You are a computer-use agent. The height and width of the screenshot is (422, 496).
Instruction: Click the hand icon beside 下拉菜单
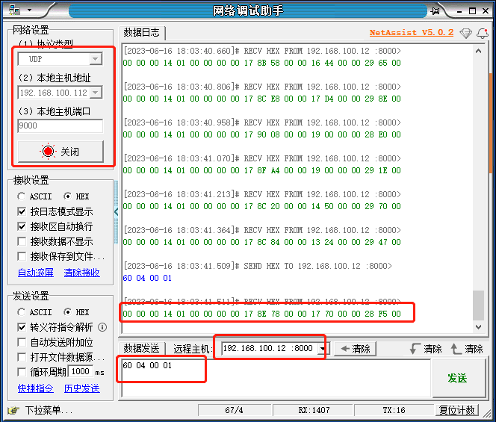(x=13, y=410)
